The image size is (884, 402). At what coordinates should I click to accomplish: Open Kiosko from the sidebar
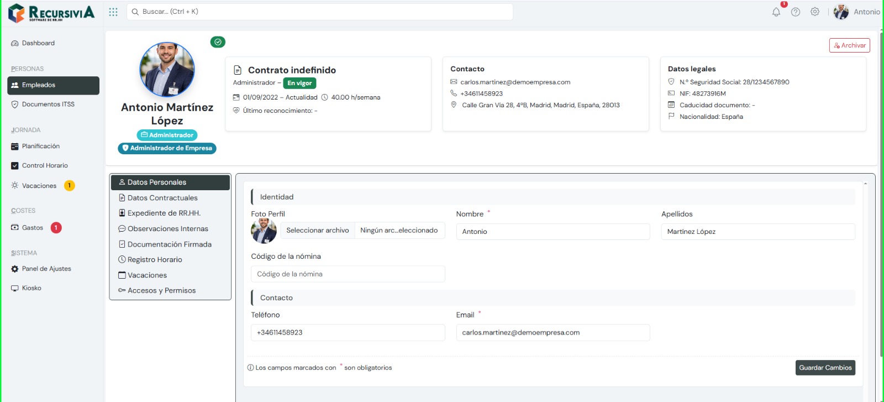click(x=31, y=288)
